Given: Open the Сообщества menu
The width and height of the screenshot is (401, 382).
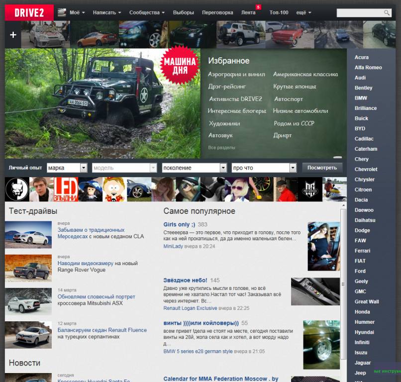Looking at the screenshot, I should pos(147,12).
